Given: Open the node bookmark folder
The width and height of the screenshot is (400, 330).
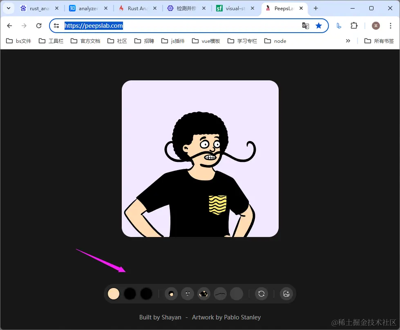Looking at the screenshot, I should click(275, 41).
